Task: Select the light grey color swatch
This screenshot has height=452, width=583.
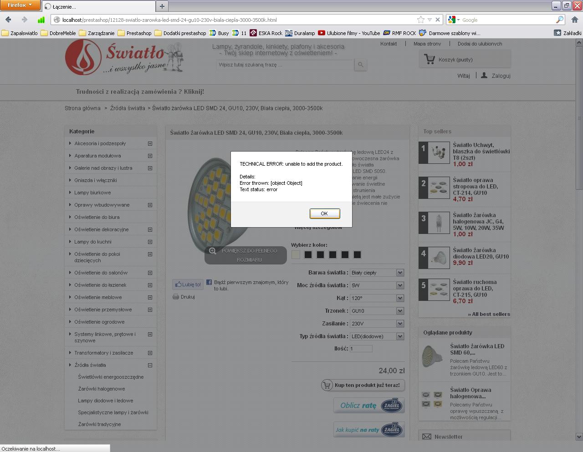Action: (296, 254)
